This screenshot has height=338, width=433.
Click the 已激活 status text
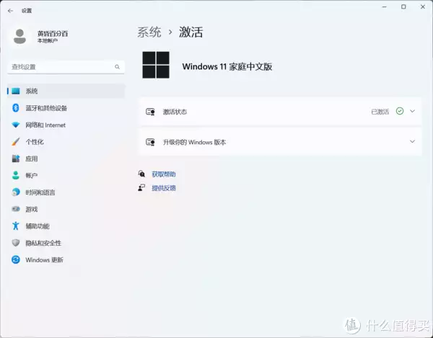point(380,112)
